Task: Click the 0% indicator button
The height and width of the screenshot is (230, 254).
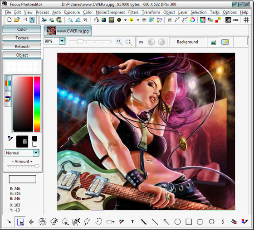Action: click(141, 42)
